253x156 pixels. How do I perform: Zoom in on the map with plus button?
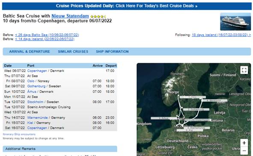[244, 143]
